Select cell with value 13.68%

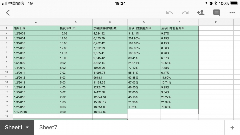point(179,62)
